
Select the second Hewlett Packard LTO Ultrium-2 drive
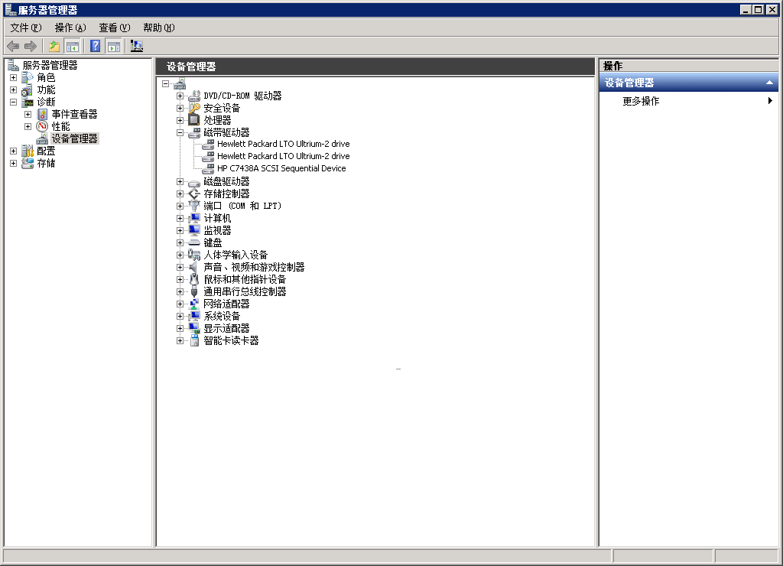(x=283, y=156)
